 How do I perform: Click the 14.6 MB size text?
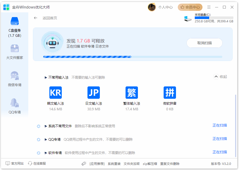click(56, 109)
